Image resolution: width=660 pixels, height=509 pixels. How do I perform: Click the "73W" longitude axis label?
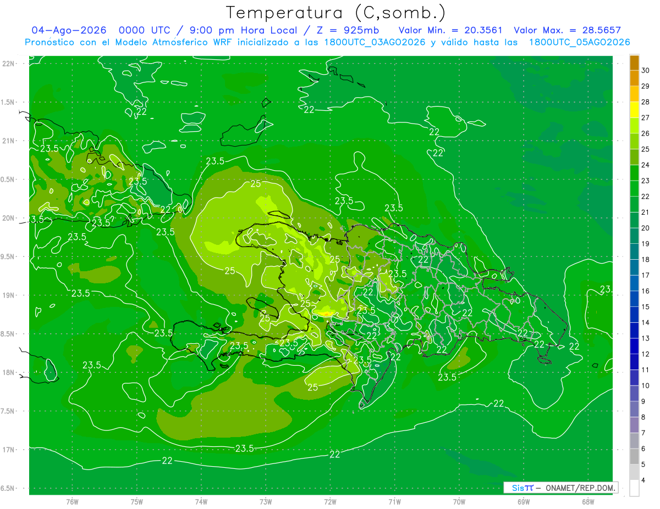coord(266,502)
